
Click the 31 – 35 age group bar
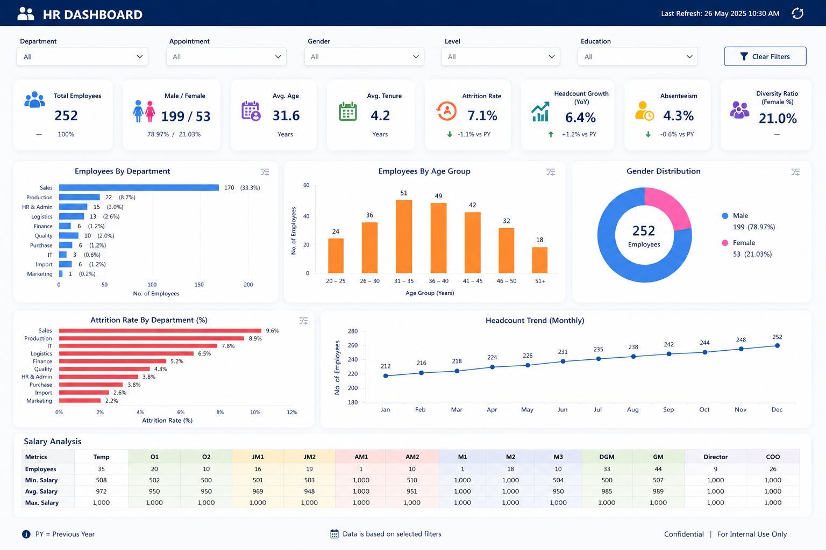point(404,236)
